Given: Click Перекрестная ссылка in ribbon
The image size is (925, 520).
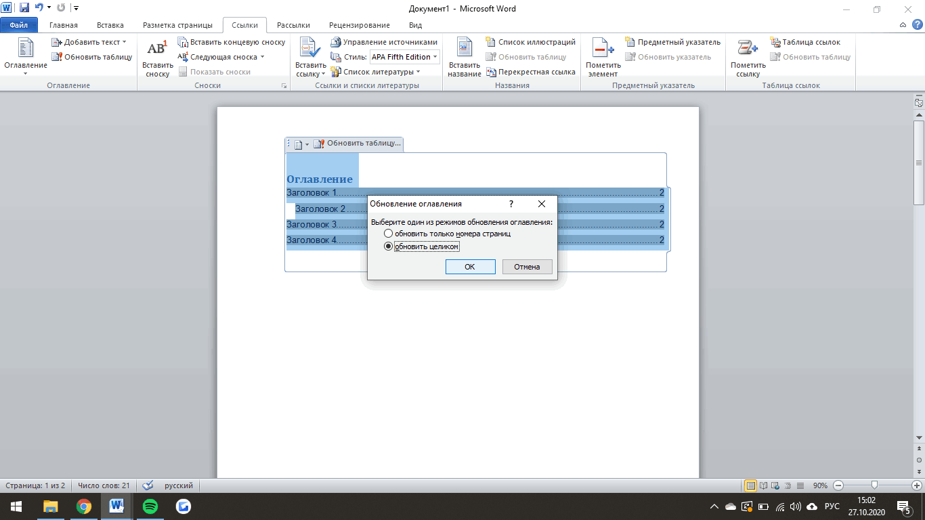Looking at the screenshot, I should 531,72.
